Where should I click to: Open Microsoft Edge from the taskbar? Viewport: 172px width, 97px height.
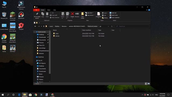[19, 95]
